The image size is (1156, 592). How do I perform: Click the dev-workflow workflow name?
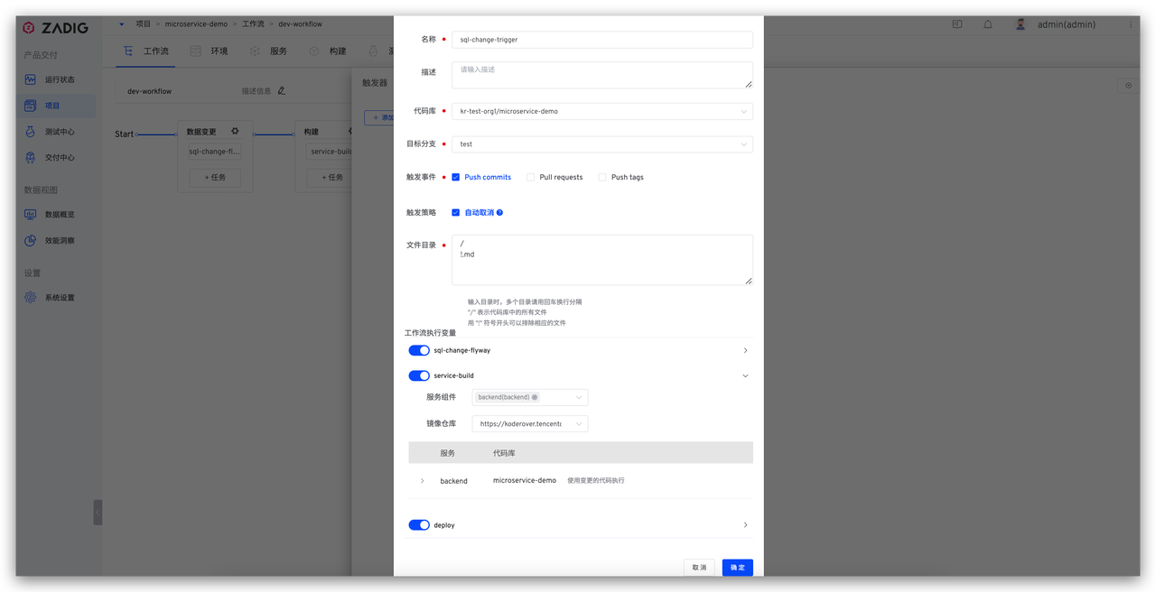point(149,91)
